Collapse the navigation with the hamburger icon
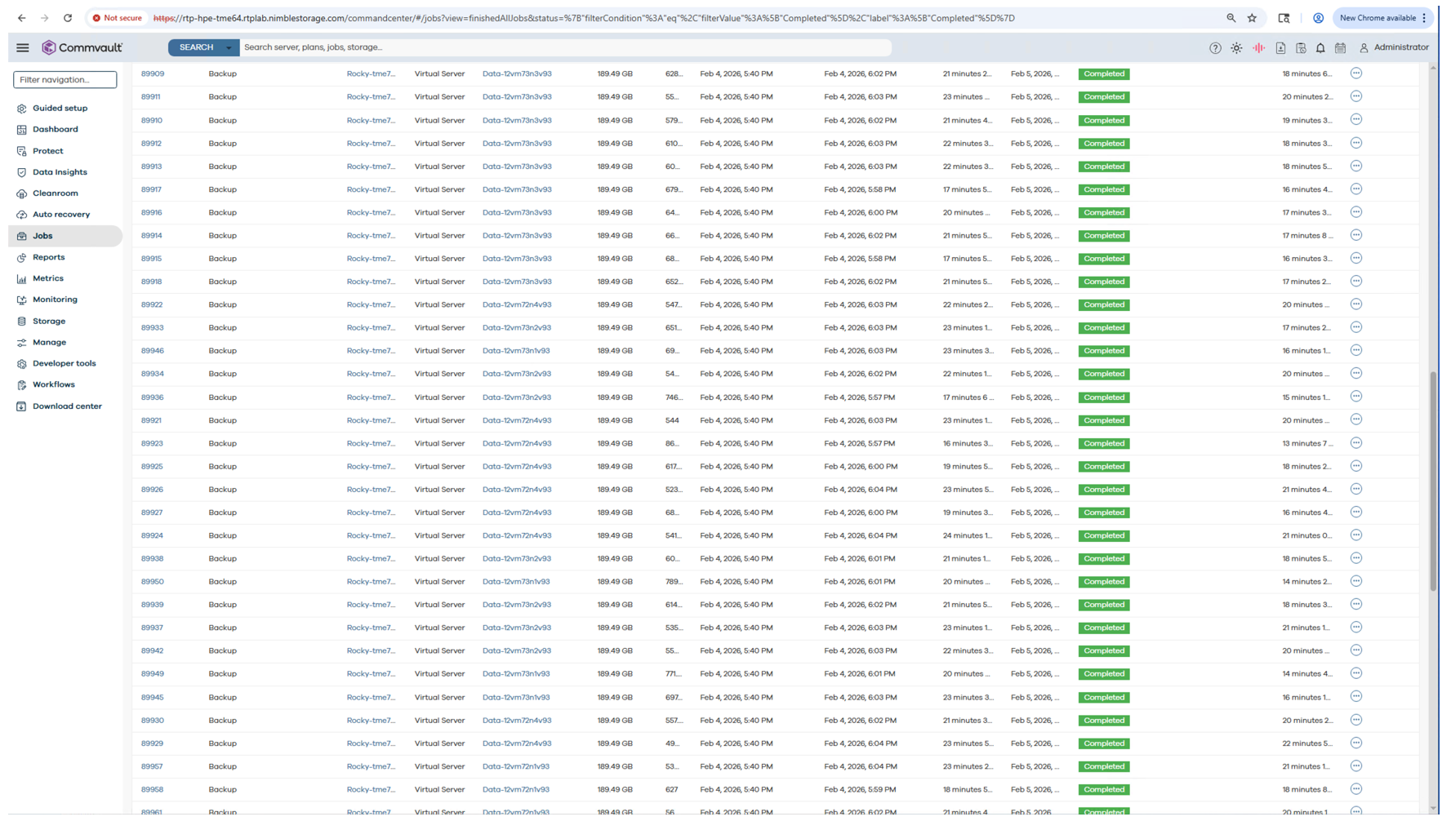 23,48
